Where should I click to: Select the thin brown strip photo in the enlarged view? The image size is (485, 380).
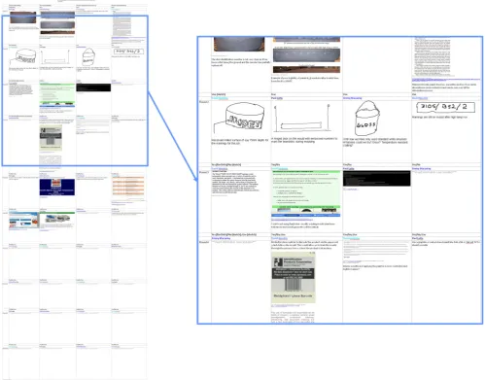306,69
